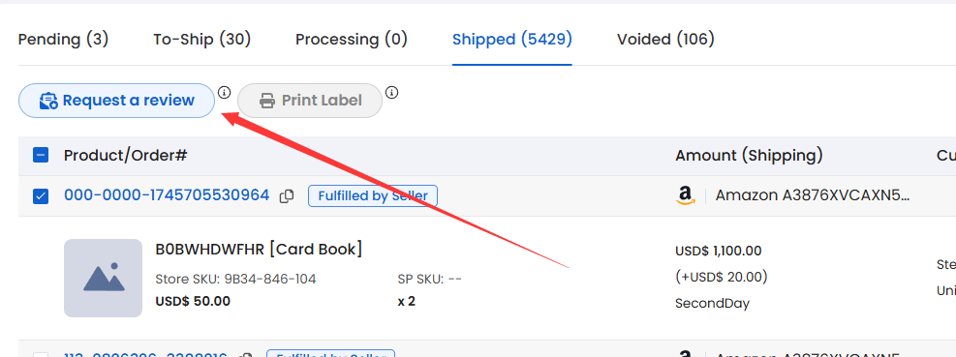This screenshot has width=956, height=357.
Task: Click the Amazon logo on the first order
Action: [x=686, y=195]
